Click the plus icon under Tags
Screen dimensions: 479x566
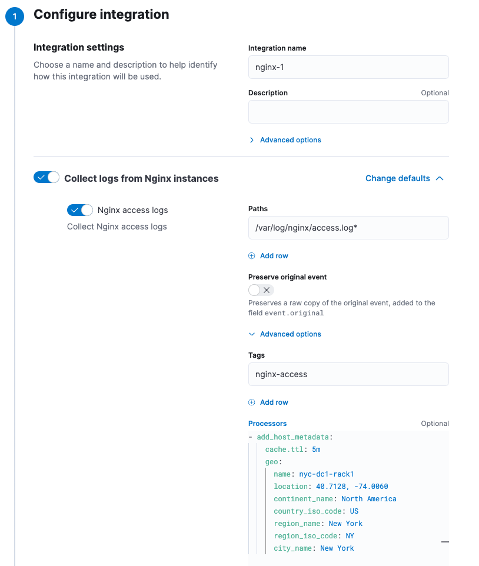252,402
